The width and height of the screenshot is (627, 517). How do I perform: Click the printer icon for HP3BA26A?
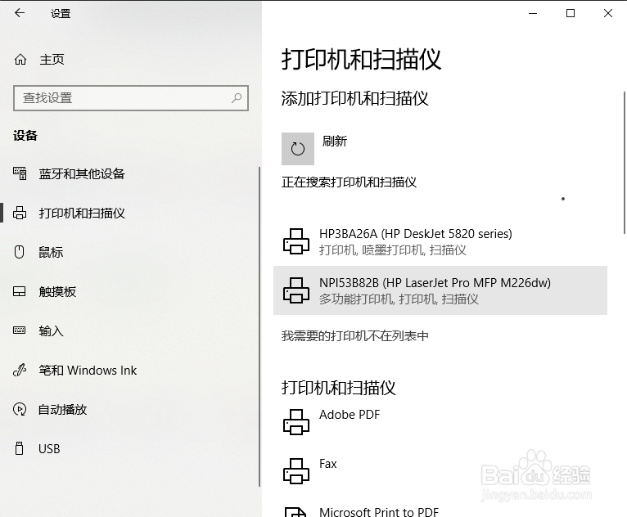pos(296,241)
